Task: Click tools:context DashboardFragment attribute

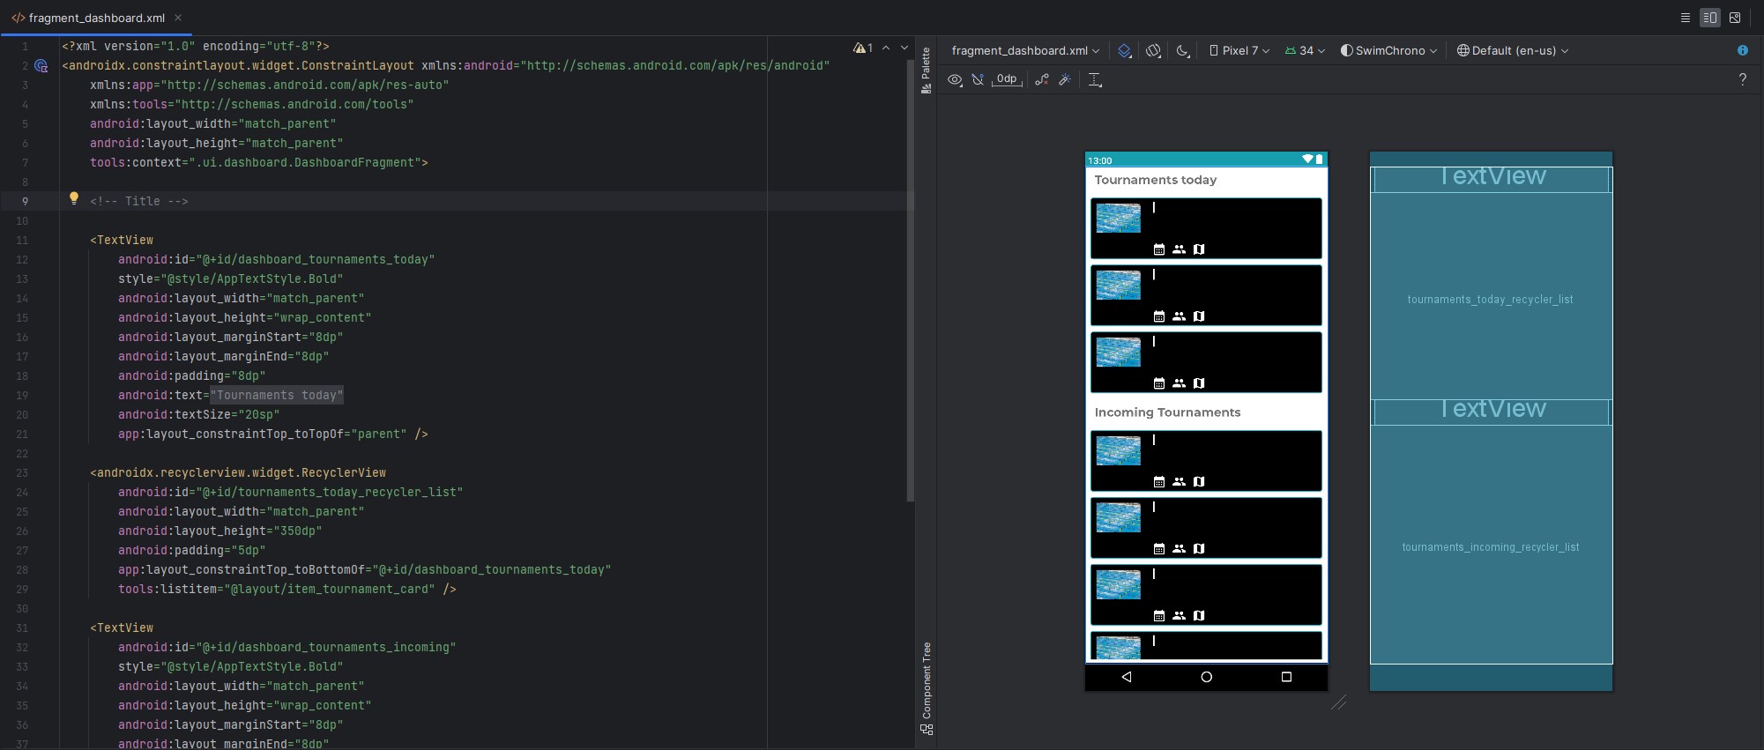Action: (x=259, y=163)
